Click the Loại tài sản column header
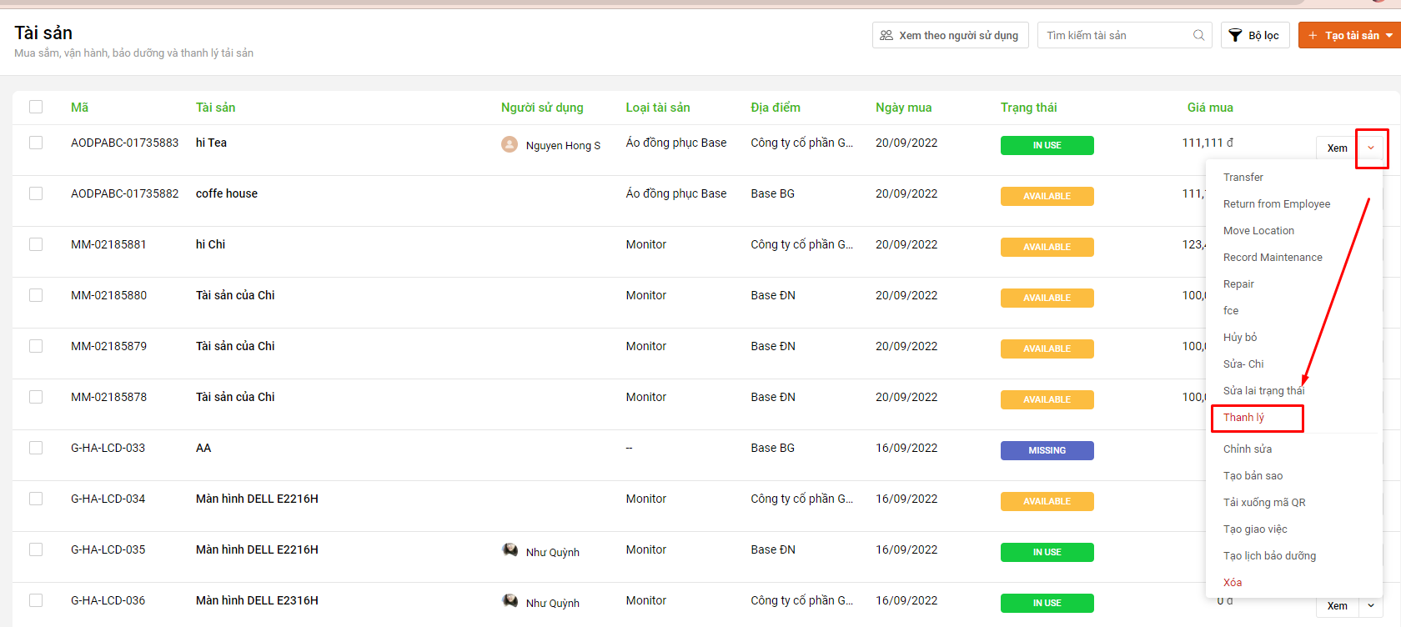The width and height of the screenshot is (1401, 627). click(x=658, y=108)
